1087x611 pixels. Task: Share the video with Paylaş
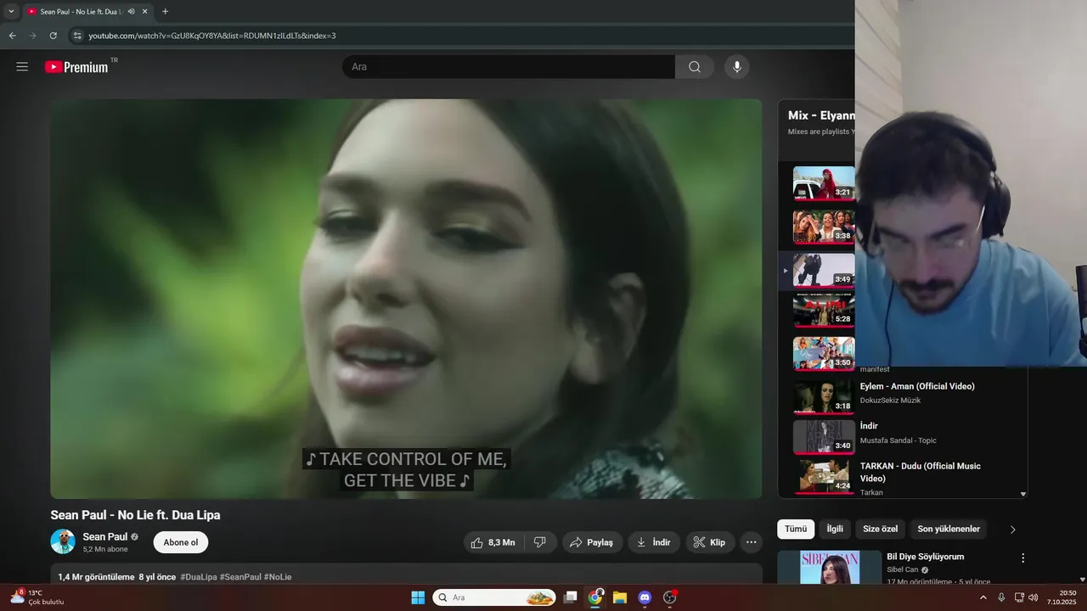(592, 542)
